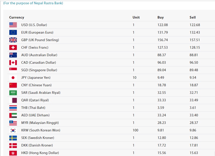215x156 pixels.
Task: Click the UK flag next to GBP
Action: pos(13,40)
